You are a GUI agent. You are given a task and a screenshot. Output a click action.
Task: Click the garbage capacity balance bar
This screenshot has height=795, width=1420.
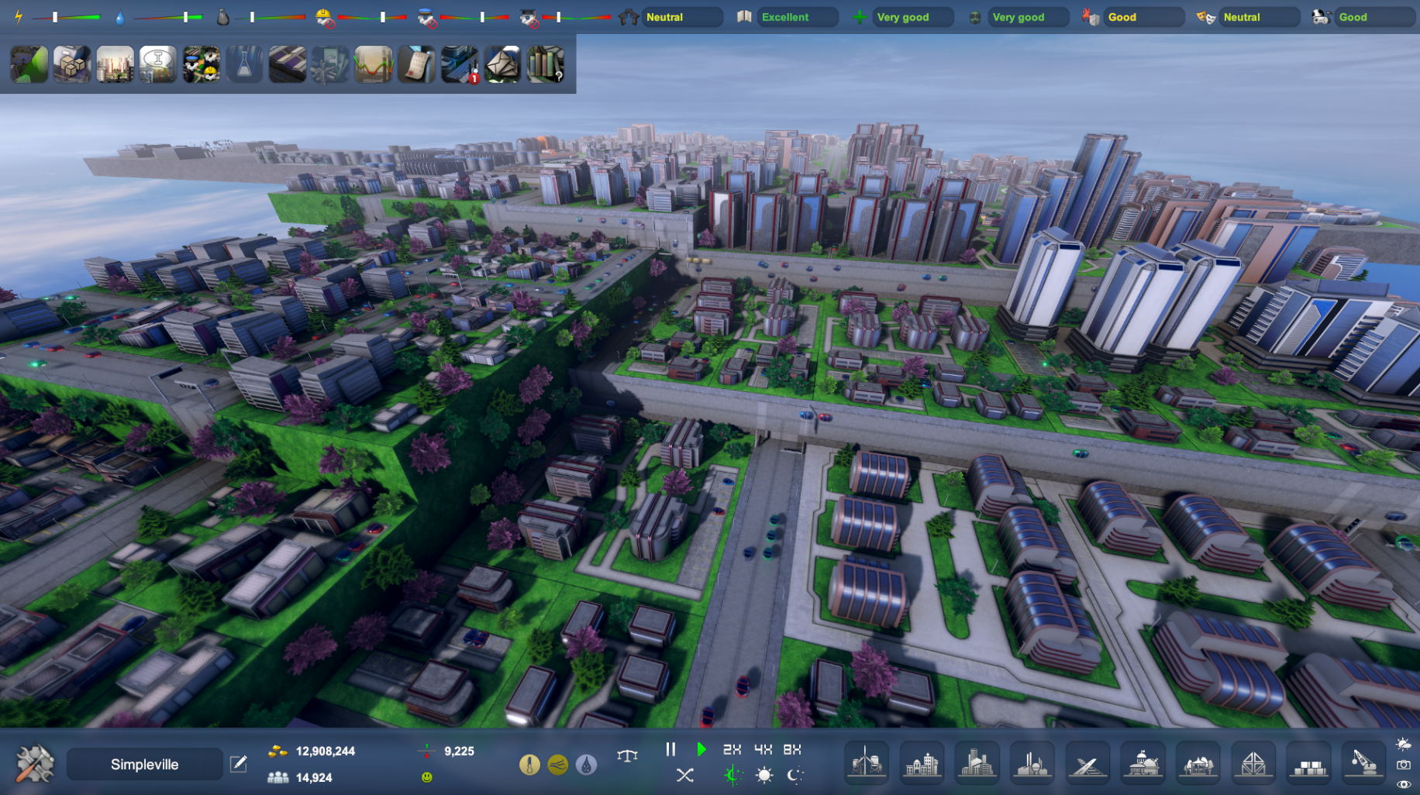coord(270,17)
